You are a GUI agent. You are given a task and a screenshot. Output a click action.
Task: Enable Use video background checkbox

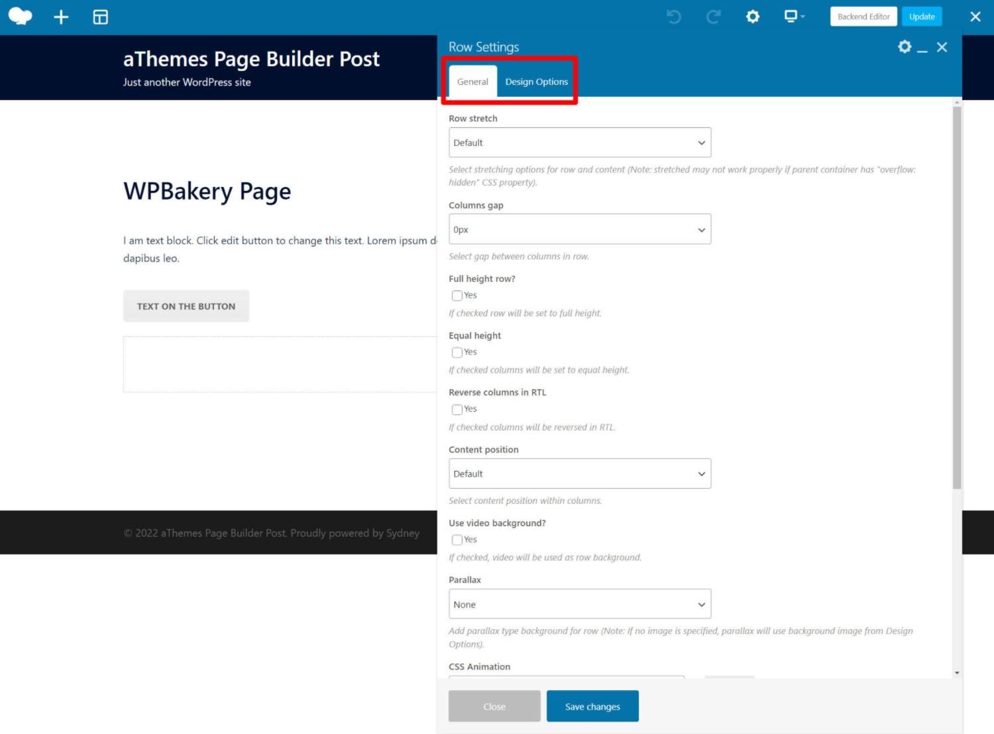click(x=457, y=540)
